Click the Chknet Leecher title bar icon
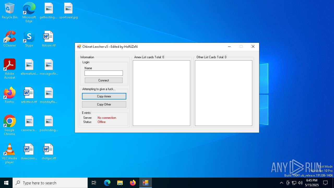 79,47
